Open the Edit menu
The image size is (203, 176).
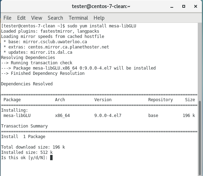coord(21,18)
